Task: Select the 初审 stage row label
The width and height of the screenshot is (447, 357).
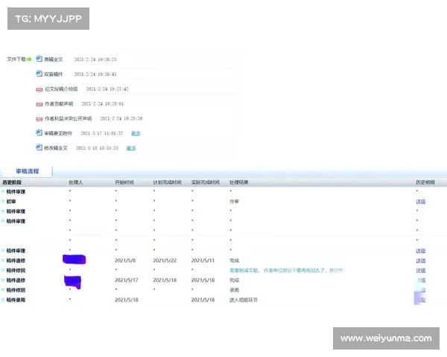Action: (11, 202)
